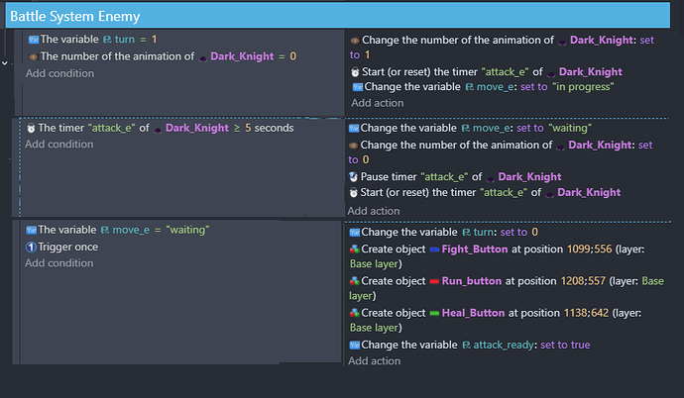Click the variable icon beside the turn = 1 condition
This screenshot has height=398, width=684.
tap(33, 40)
